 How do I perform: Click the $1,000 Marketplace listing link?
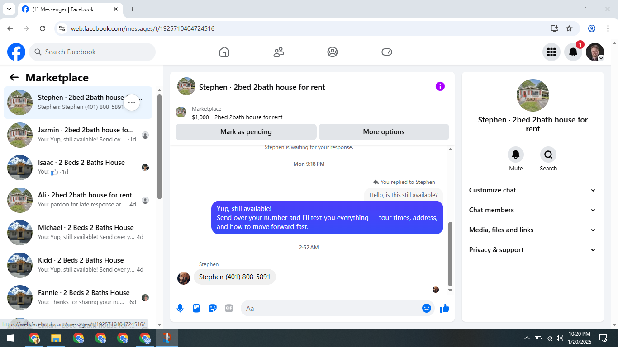click(x=237, y=117)
